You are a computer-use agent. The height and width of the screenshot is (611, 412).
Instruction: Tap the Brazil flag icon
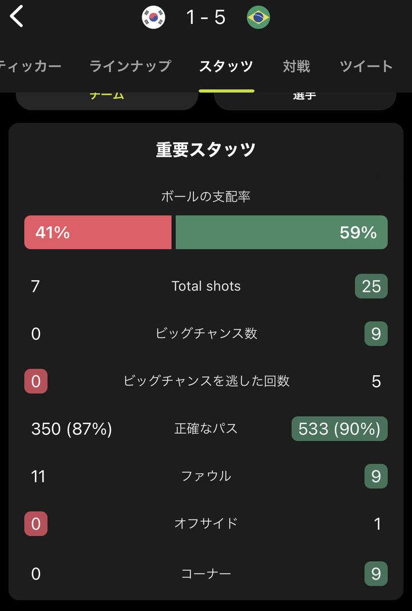[259, 18]
